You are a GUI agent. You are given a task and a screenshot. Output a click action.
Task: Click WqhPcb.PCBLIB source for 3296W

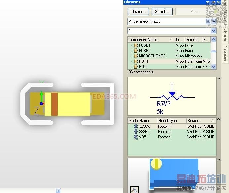[201, 126]
